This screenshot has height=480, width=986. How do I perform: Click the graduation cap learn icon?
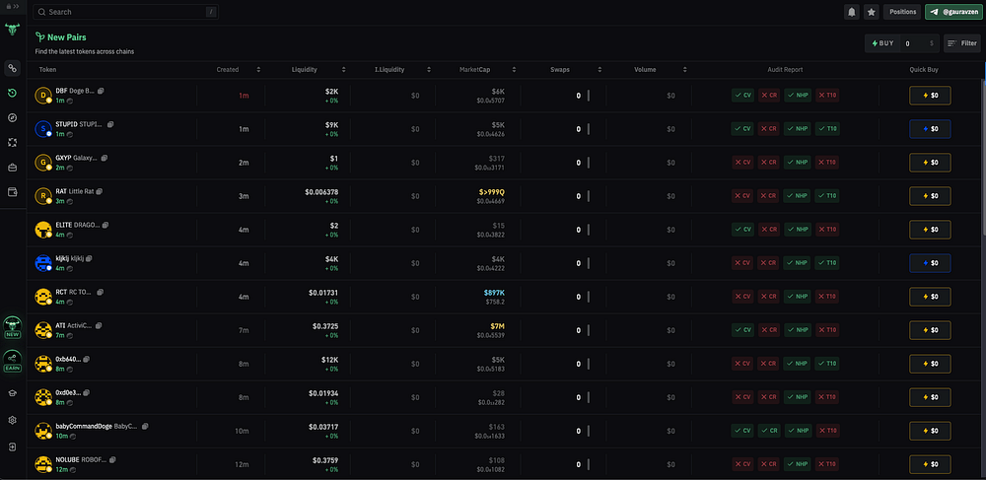coord(12,392)
